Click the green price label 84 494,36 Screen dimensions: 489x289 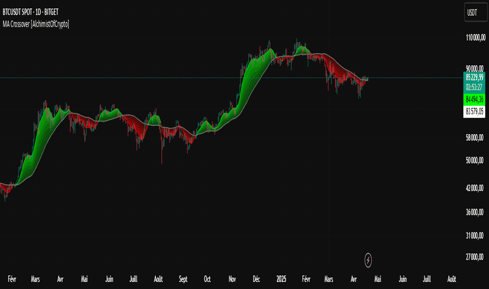click(x=474, y=99)
